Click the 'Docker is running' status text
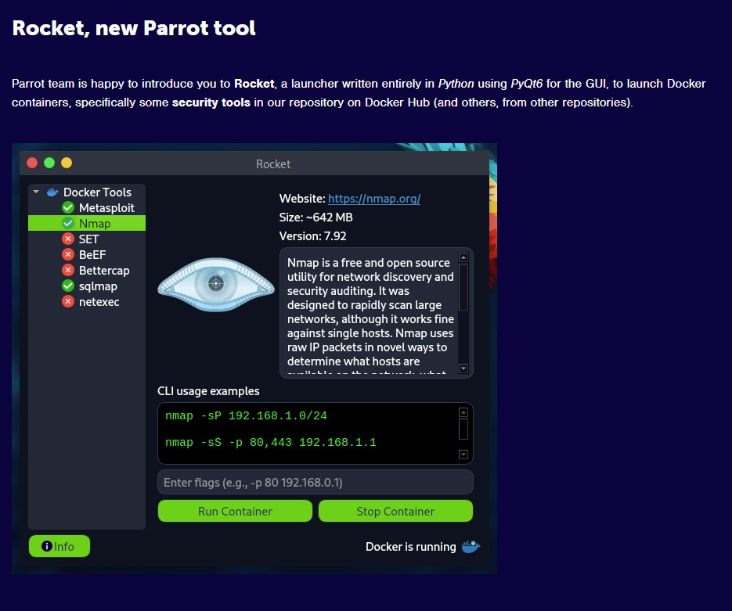 point(411,547)
